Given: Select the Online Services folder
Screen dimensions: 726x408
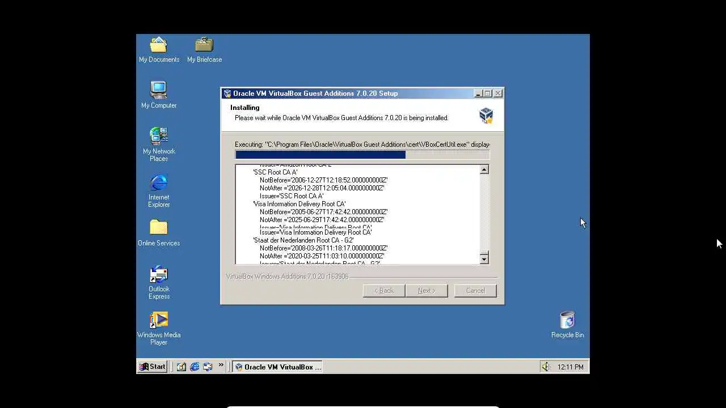Looking at the screenshot, I should coord(159,233).
